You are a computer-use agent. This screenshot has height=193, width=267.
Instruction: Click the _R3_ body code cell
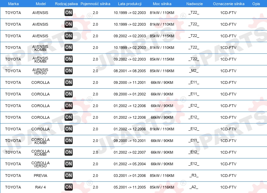click(x=194, y=176)
